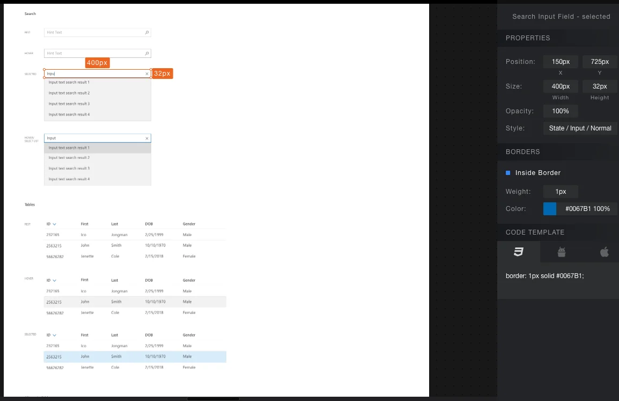Viewport: 619px width, 401px height.
Task: Click the highlighted John Smith row in selected table
Action: pos(135,357)
